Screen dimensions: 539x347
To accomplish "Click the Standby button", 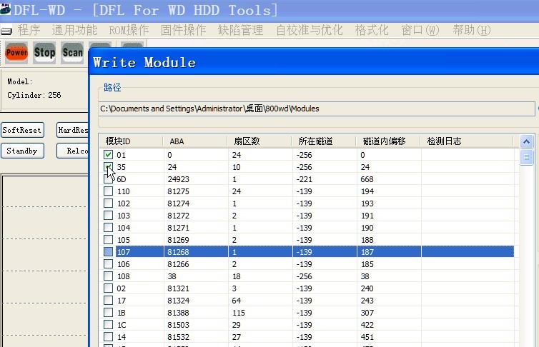I will [x=22, y=151].
